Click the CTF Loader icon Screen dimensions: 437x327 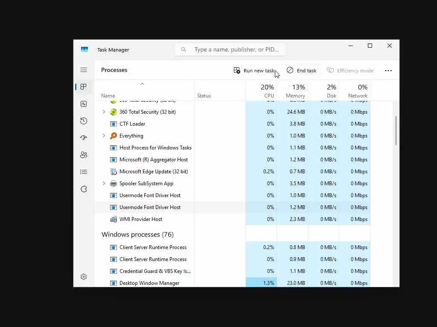(113, 124)
